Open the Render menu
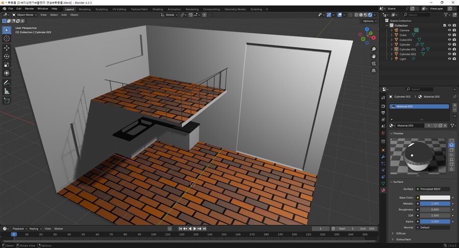The width and height of the screenshot is (459, 248). [x=30, y=9]
